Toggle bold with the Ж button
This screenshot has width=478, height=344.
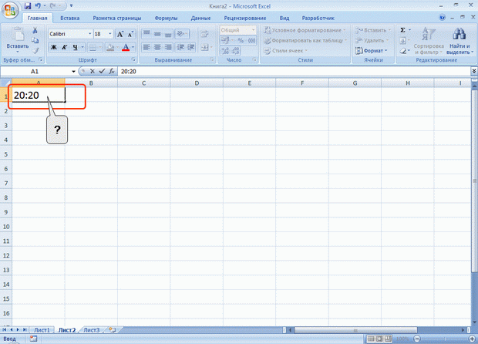click(54, 47)
